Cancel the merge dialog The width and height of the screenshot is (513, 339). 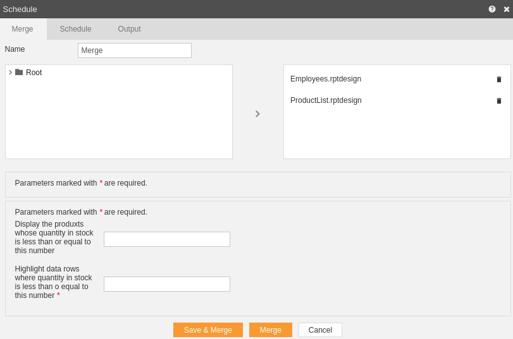(x=320, y=330)
